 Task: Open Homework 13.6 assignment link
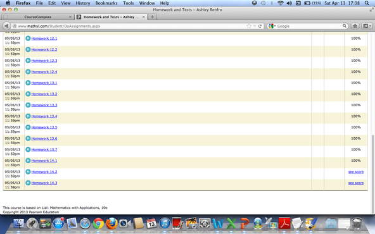44,139
